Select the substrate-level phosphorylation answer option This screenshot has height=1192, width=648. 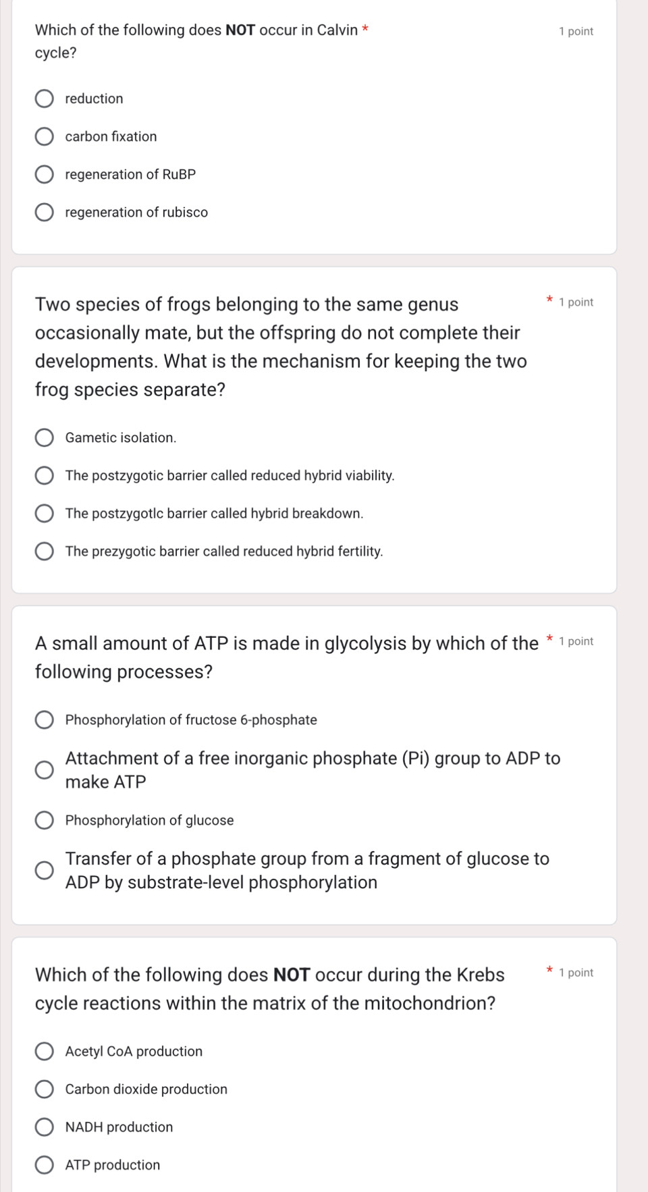click(45, 870)
